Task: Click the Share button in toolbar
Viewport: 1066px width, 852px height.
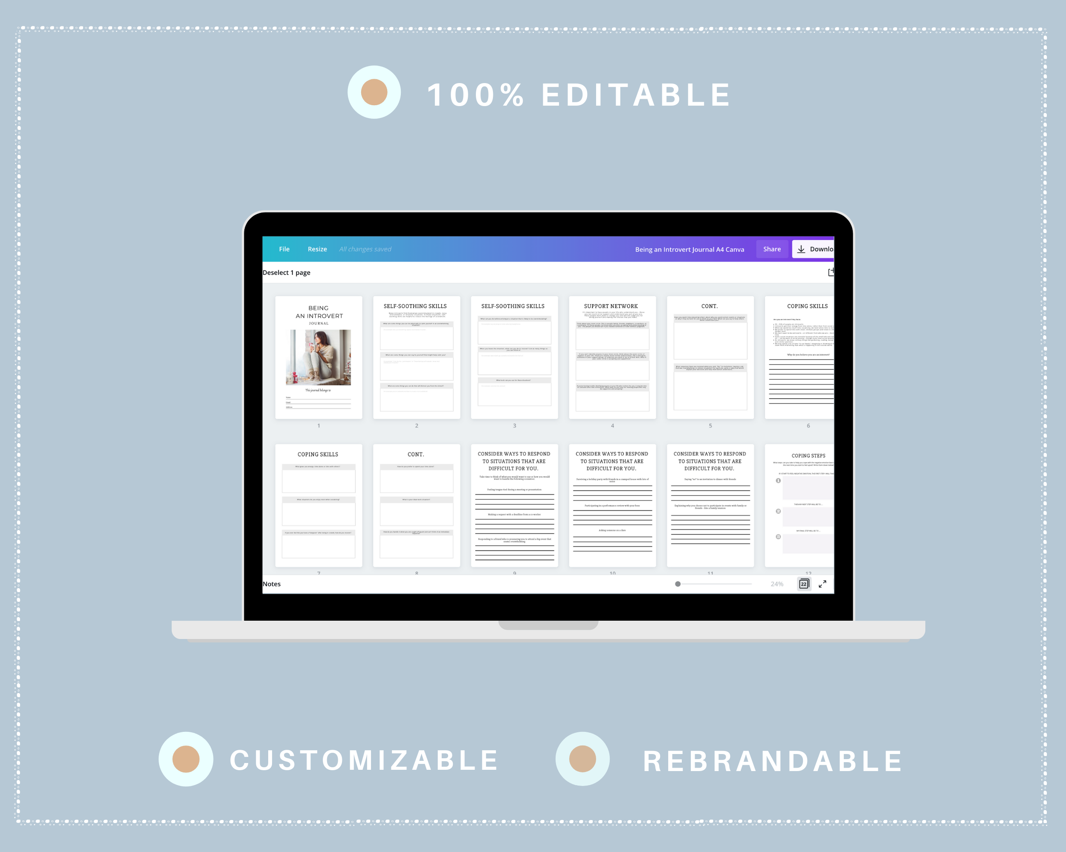Action: click(x=771, y=250)
